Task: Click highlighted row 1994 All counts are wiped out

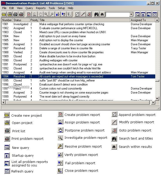Action: click(78, 76)
